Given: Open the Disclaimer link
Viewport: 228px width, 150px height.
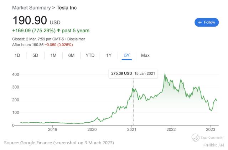Looking at the screenshot, I should coord(76,39).
